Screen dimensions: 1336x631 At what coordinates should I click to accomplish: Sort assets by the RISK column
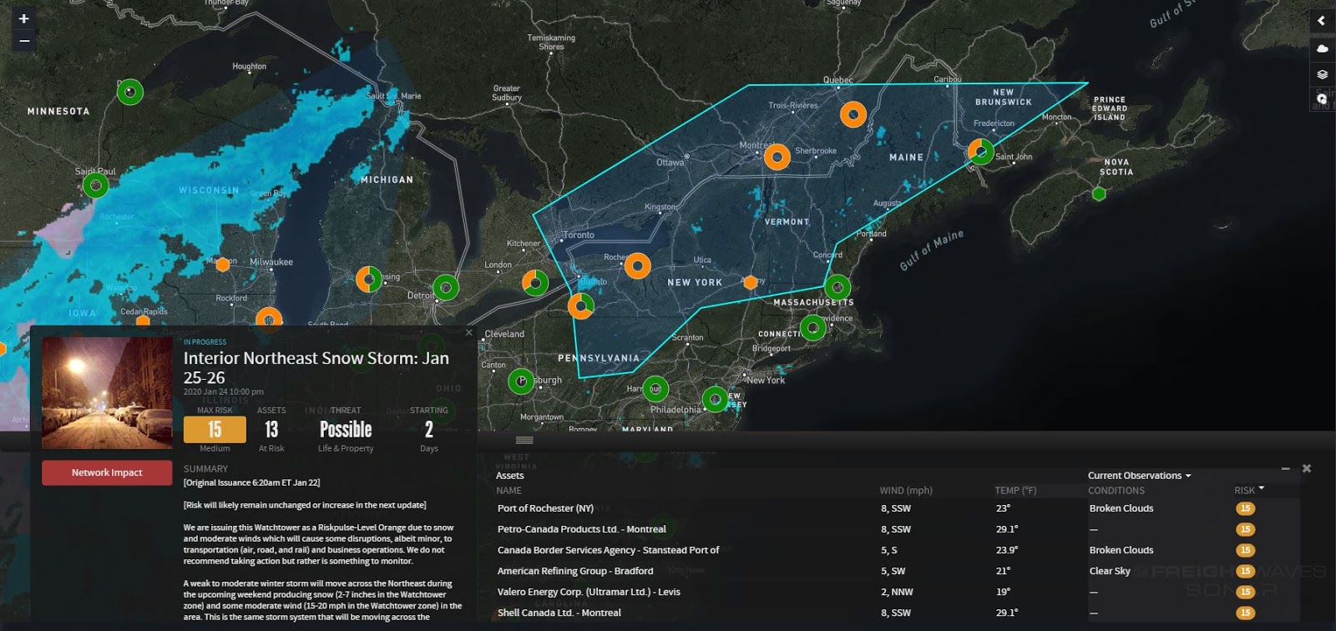[x=1248, y=490]
